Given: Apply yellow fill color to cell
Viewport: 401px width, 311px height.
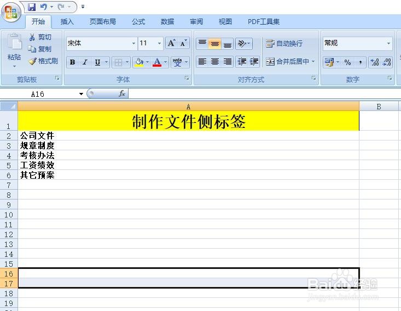Looking at the screenshot, I should 139,62.
